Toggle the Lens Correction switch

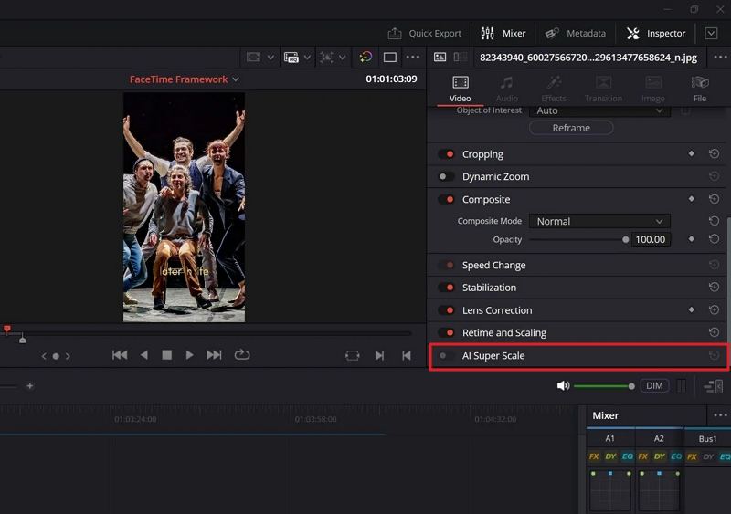[x=447, y=310]
